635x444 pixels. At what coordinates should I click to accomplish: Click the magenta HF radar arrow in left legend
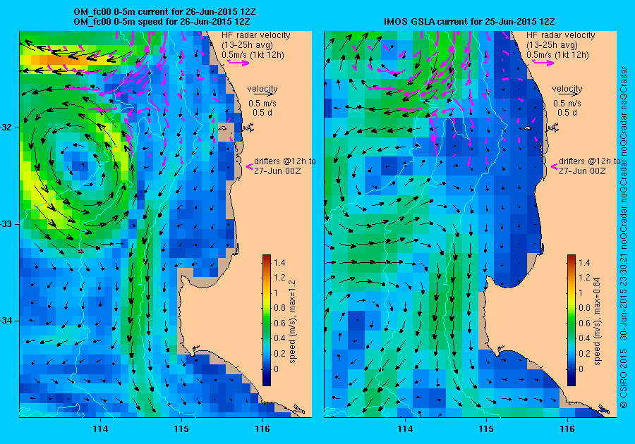[238, 62]
